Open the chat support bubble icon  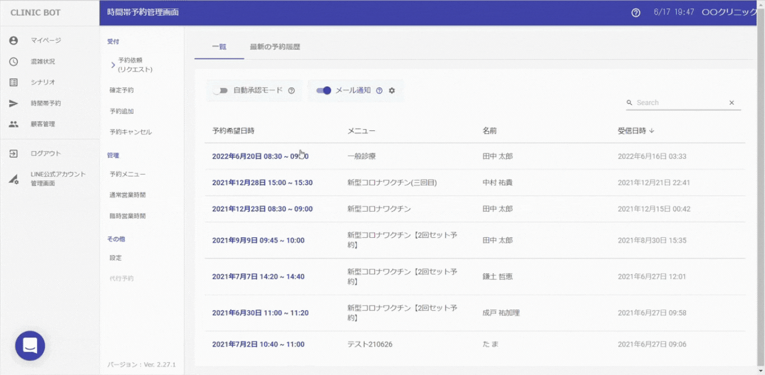coord(30,346)
